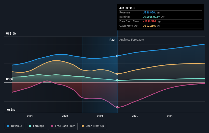Viewport: 209px width, 133px height.
Task: Click the 2022 x-axis label
Action: [30, 116]
